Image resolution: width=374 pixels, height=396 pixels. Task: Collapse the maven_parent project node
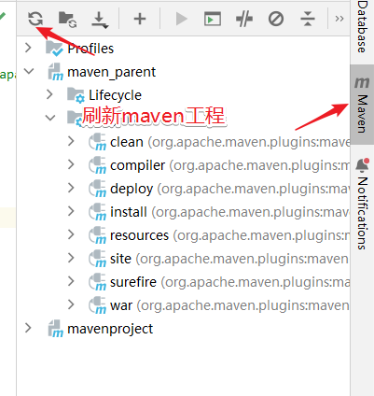click(29, 71)
